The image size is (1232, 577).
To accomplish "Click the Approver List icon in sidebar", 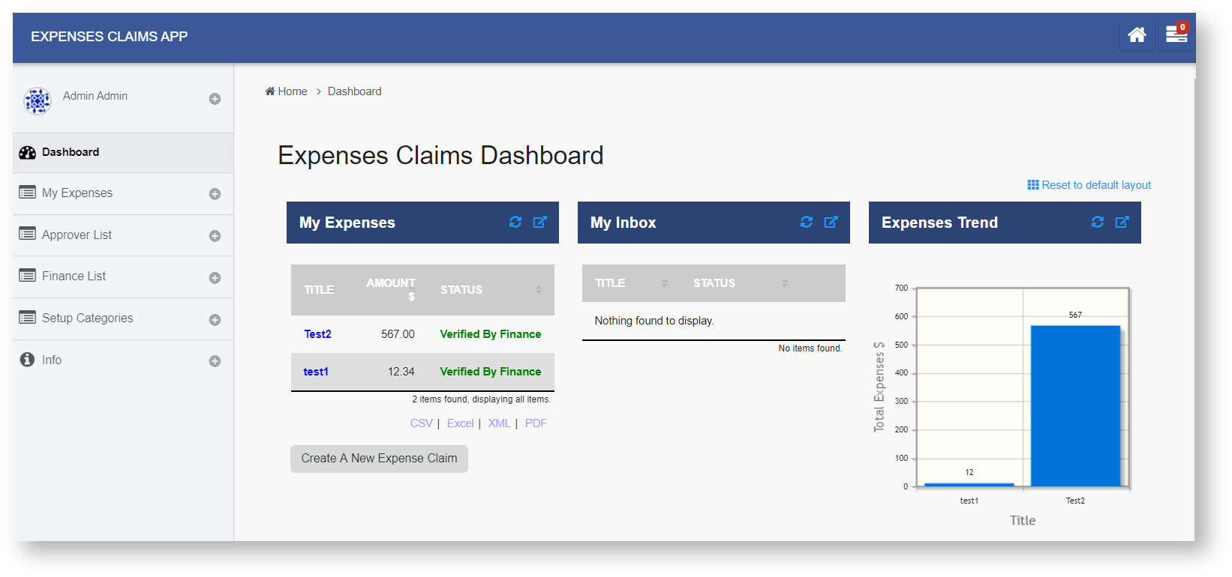I will 28,234.
